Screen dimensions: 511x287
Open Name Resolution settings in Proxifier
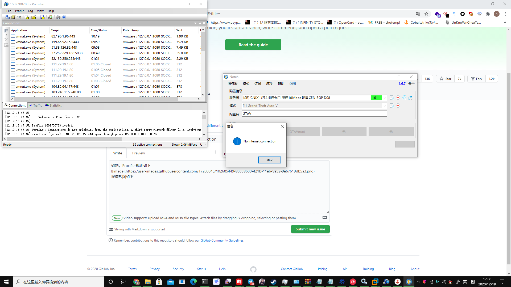19,17
